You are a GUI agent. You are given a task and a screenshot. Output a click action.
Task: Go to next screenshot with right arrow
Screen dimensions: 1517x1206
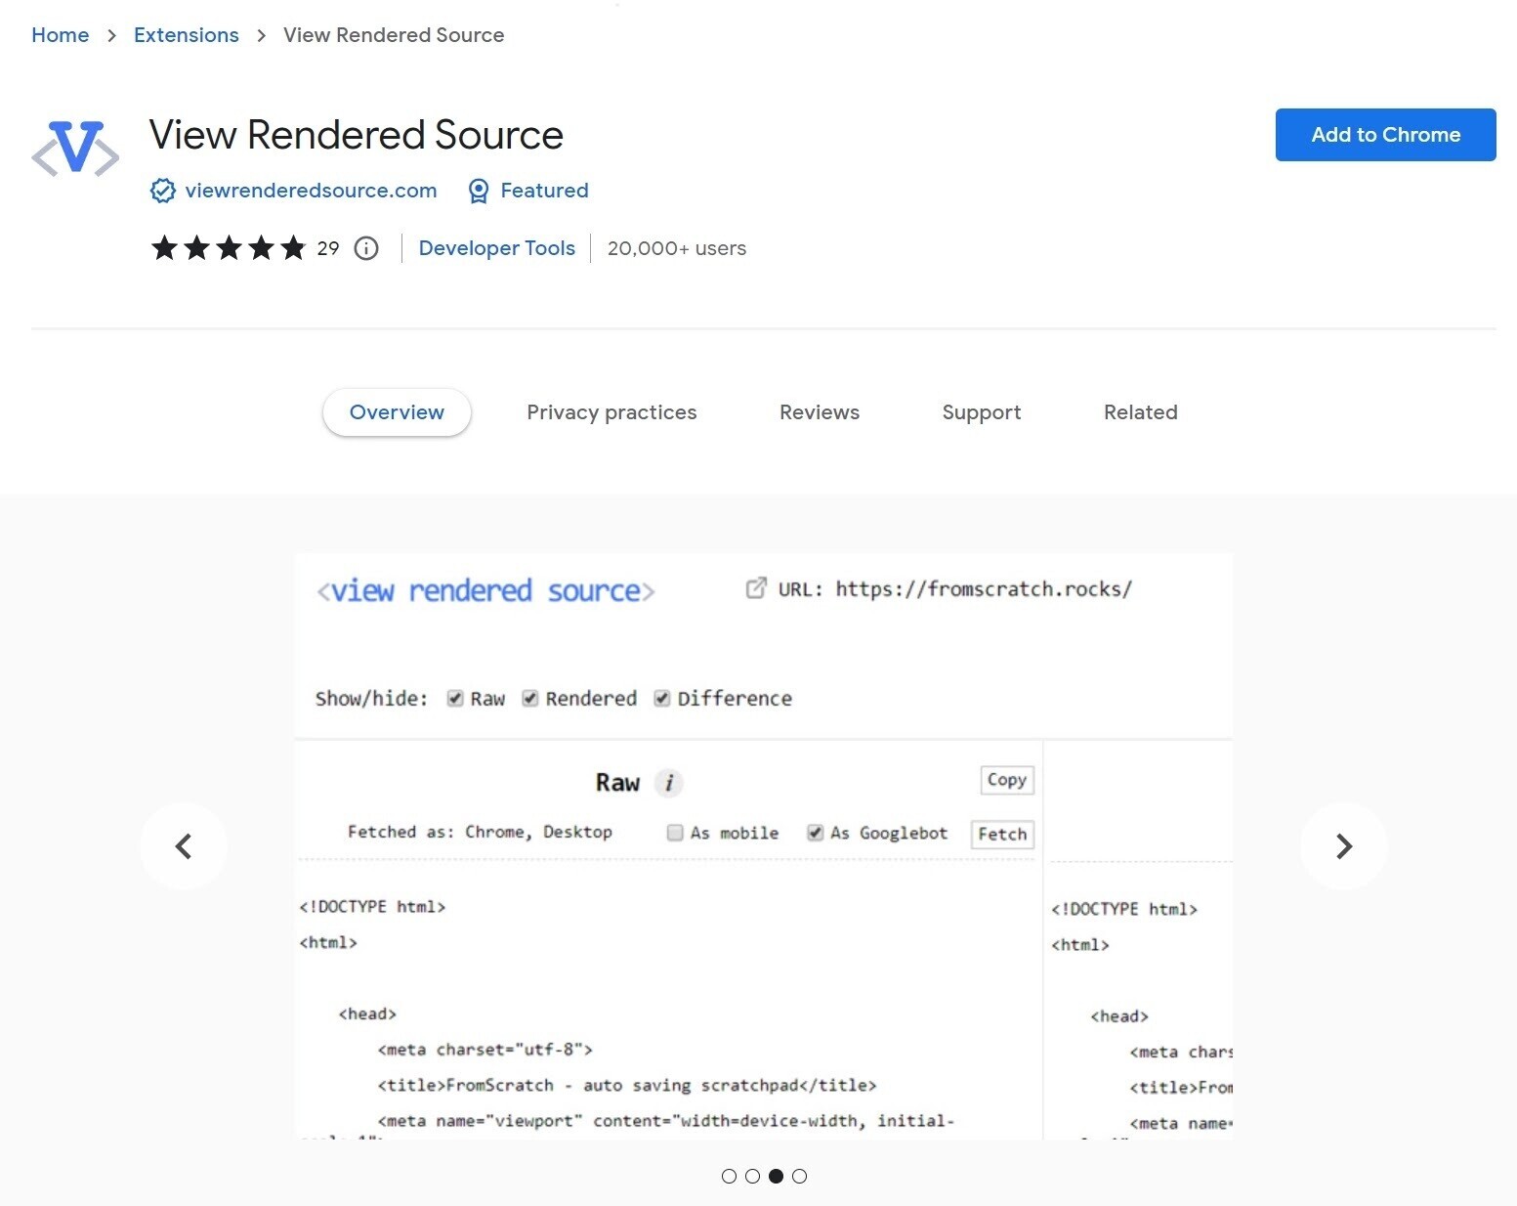pos(1343,846)
